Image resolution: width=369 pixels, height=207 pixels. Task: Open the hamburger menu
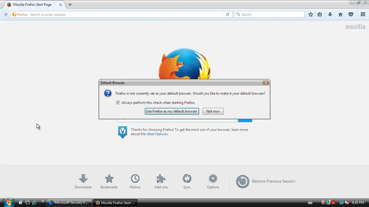pos(363,14)
